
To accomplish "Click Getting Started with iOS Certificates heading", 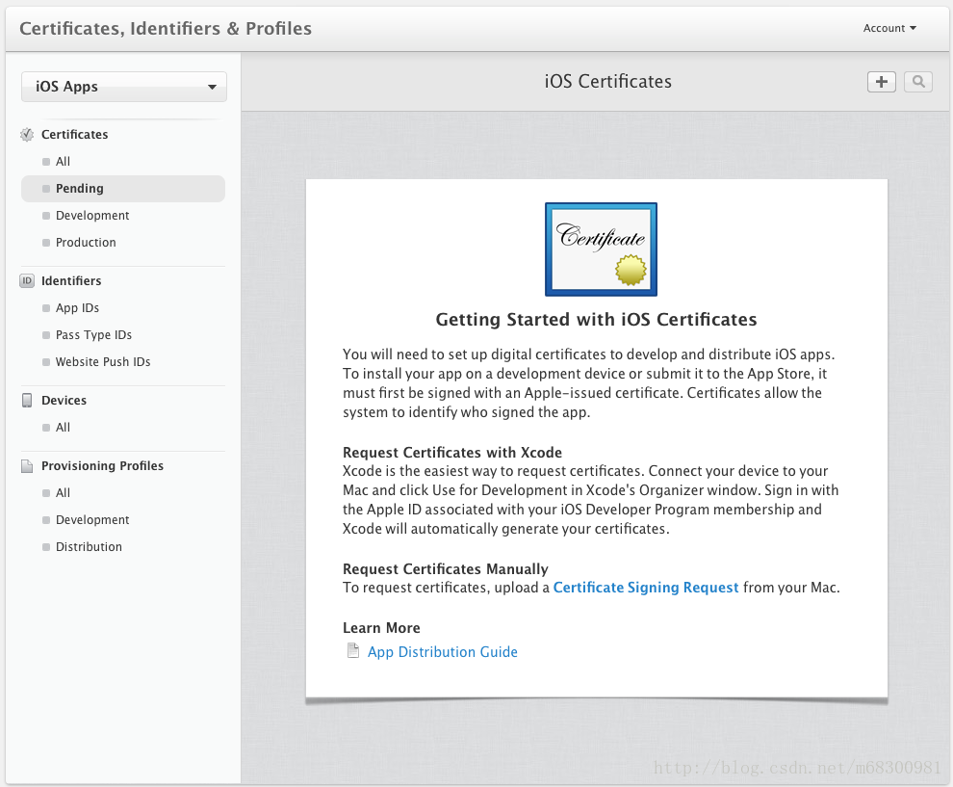I will 596,319.
